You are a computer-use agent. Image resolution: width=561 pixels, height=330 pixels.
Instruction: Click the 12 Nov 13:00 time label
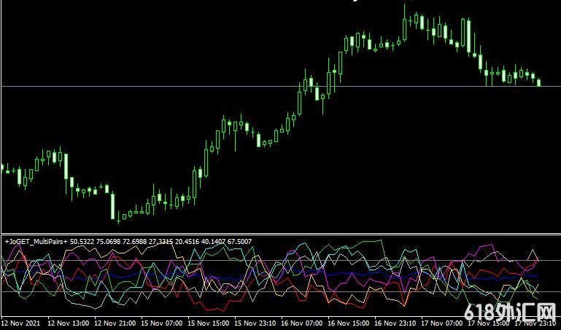(68, 322)
